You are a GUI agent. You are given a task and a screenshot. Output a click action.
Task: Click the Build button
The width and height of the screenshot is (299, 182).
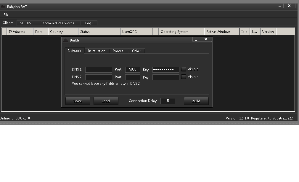pyautogui.click(x=196, y=101)
